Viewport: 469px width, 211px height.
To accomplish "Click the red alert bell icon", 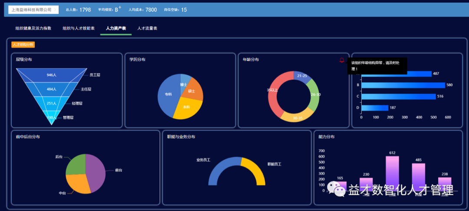I will point(342,60).
